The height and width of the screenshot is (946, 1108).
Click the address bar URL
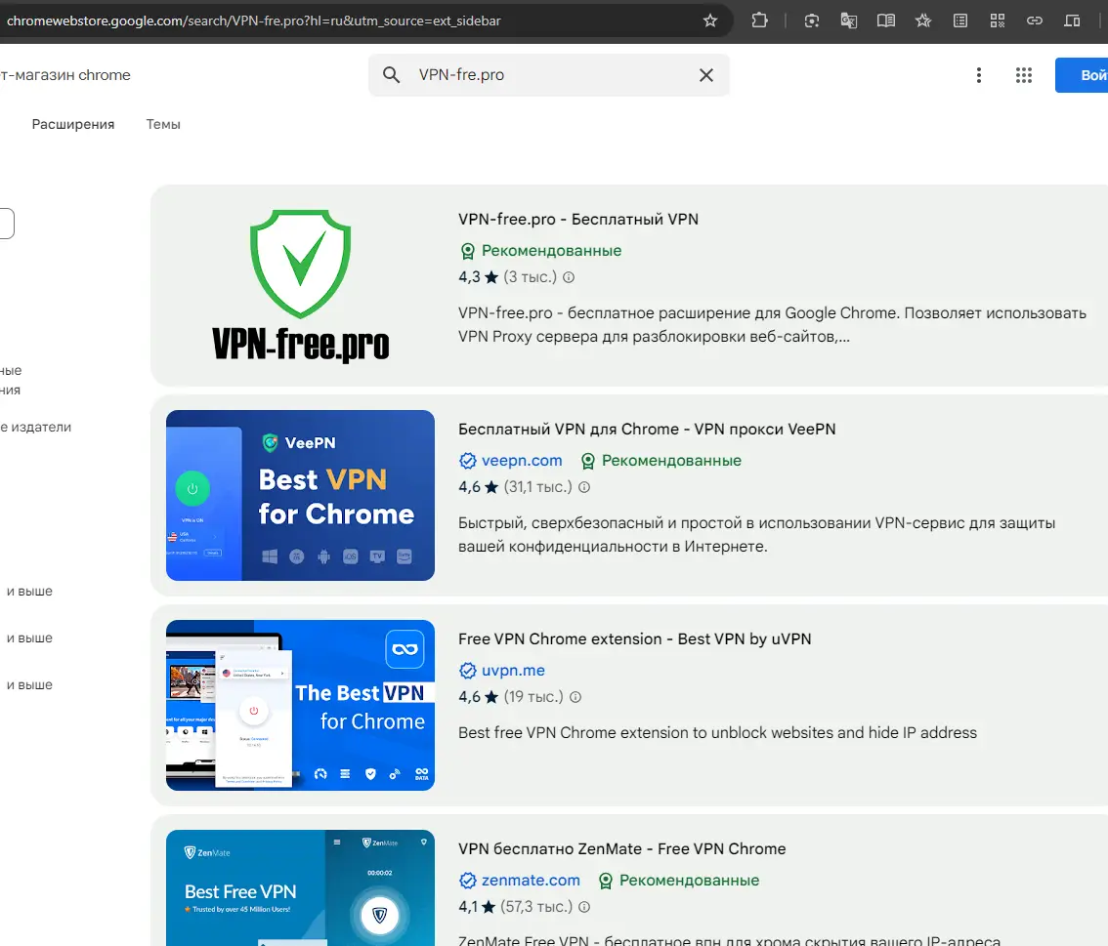pos(254,21)
